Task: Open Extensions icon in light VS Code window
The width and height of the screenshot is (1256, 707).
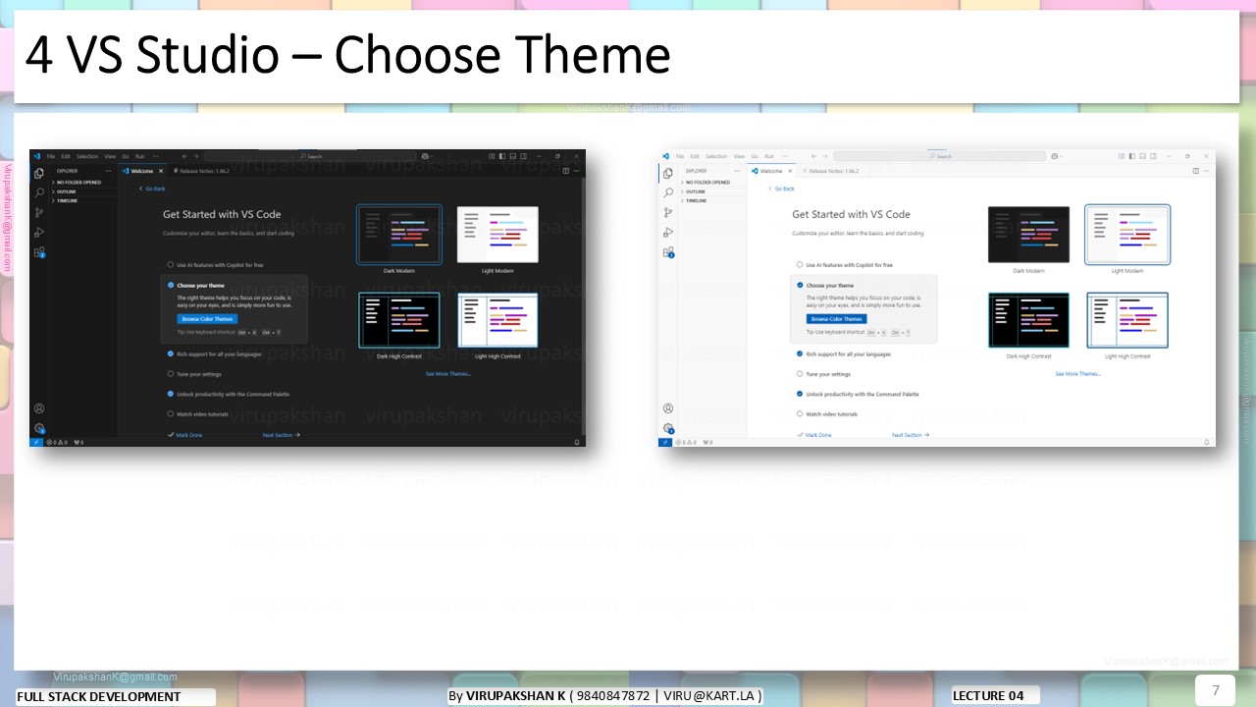Action: point(668,252)
